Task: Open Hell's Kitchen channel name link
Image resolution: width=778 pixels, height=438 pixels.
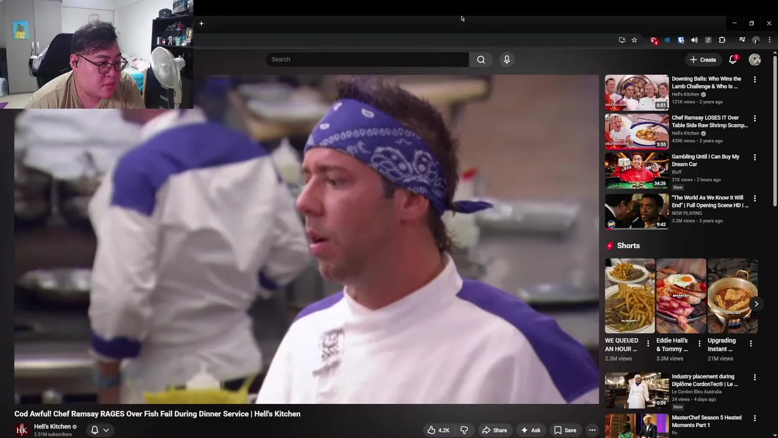Action: click(52, 426)
